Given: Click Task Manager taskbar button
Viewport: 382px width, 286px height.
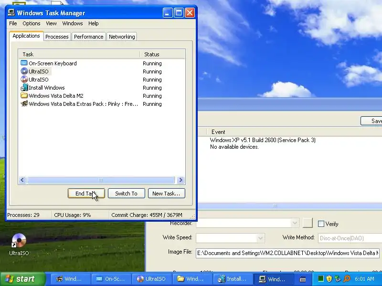Looking at the screenshot, I should click(273, 279).
